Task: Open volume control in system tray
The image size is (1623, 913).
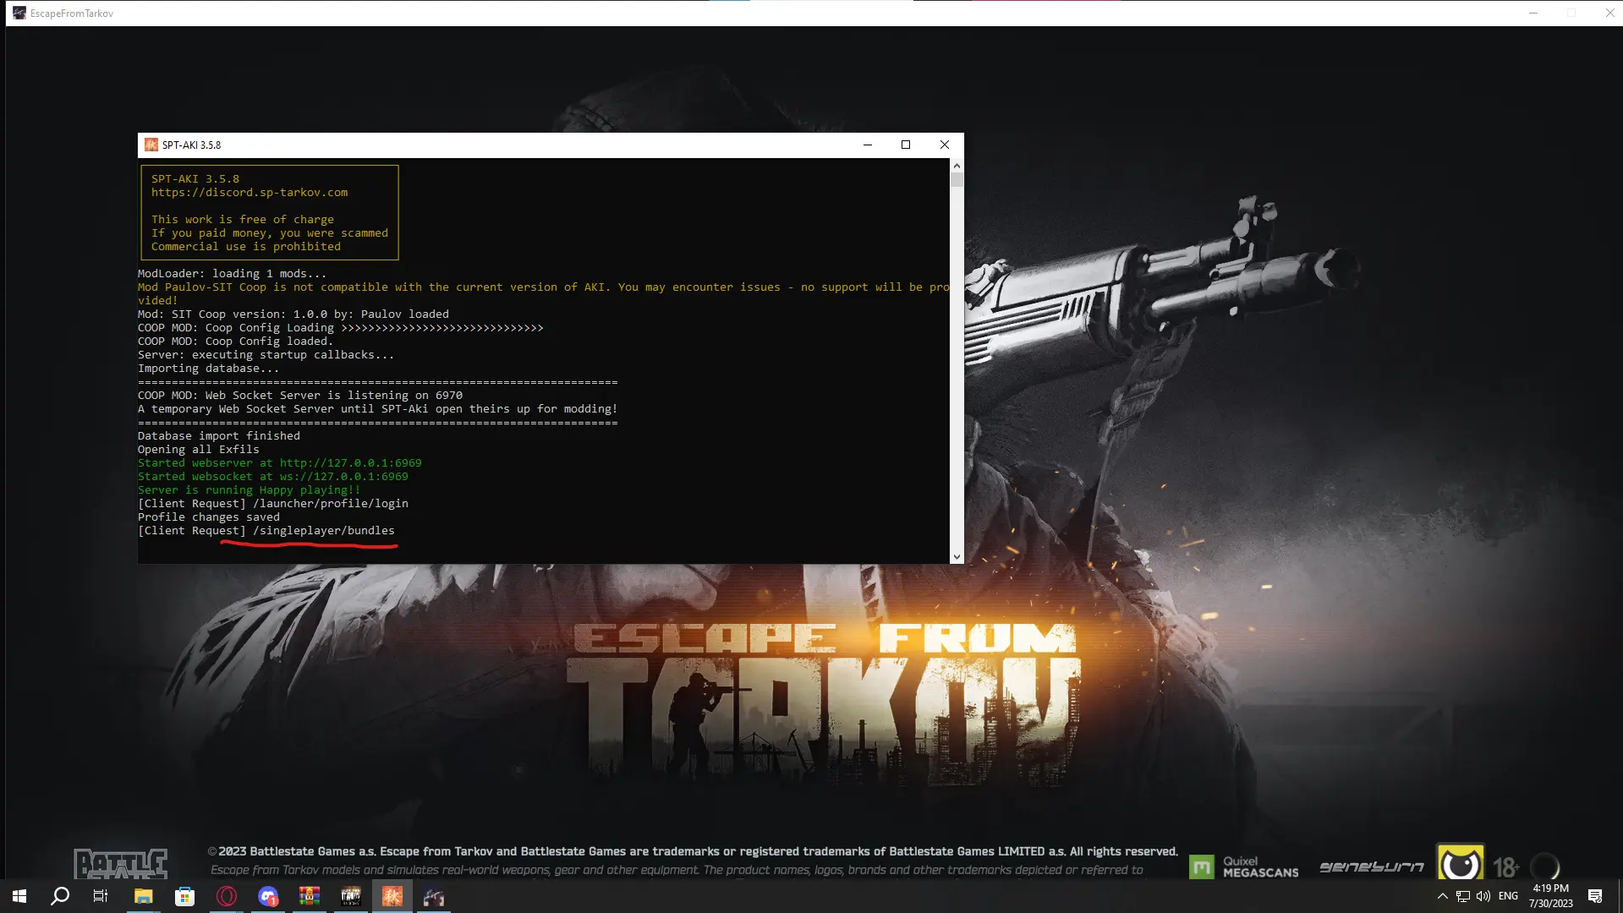Action: [1483, 896]
